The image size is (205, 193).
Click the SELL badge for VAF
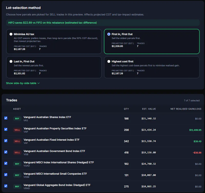click(x=17, y=141)
